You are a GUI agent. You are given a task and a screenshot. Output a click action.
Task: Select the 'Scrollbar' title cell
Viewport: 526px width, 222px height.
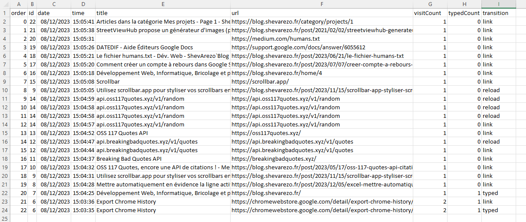coord(163,81)
